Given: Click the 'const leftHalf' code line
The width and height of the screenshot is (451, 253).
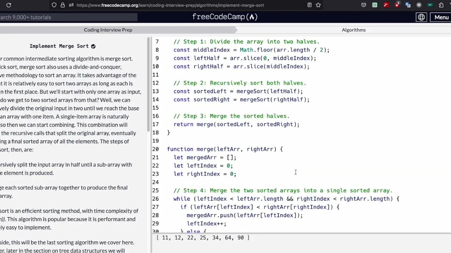Looking at the screenshot, I should click(x=245, y=58).
